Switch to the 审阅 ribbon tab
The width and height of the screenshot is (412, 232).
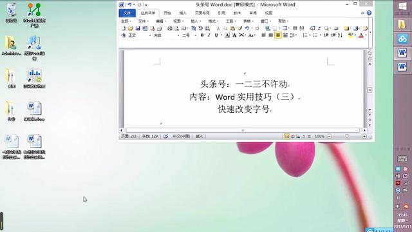point(253,13)
